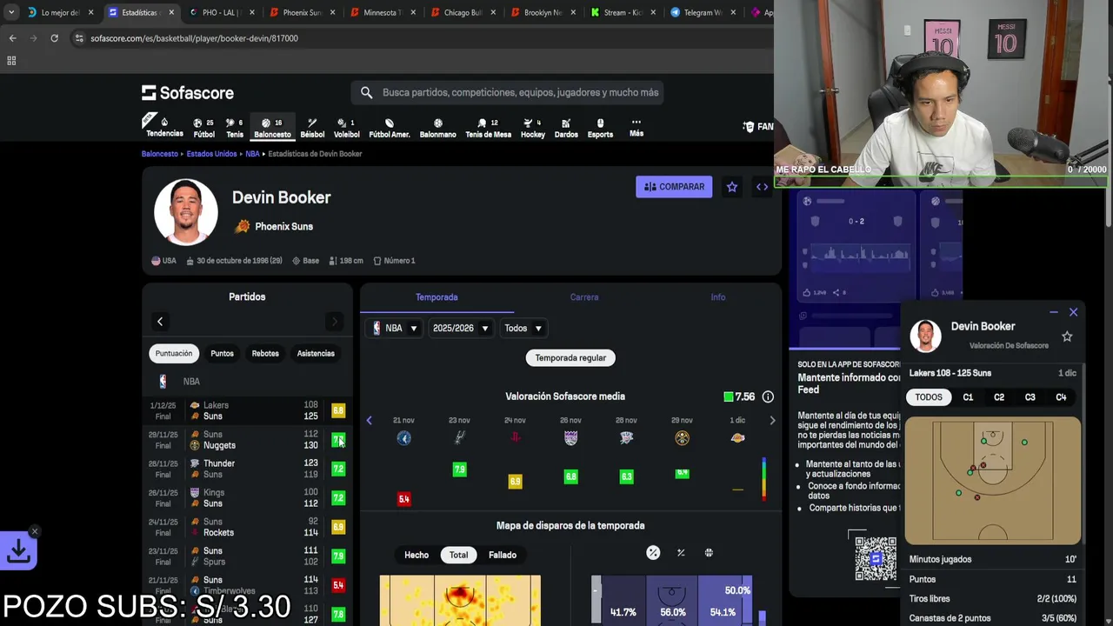Click the download overlay icon
This screenshot has width=1113, height=626.
18,551
